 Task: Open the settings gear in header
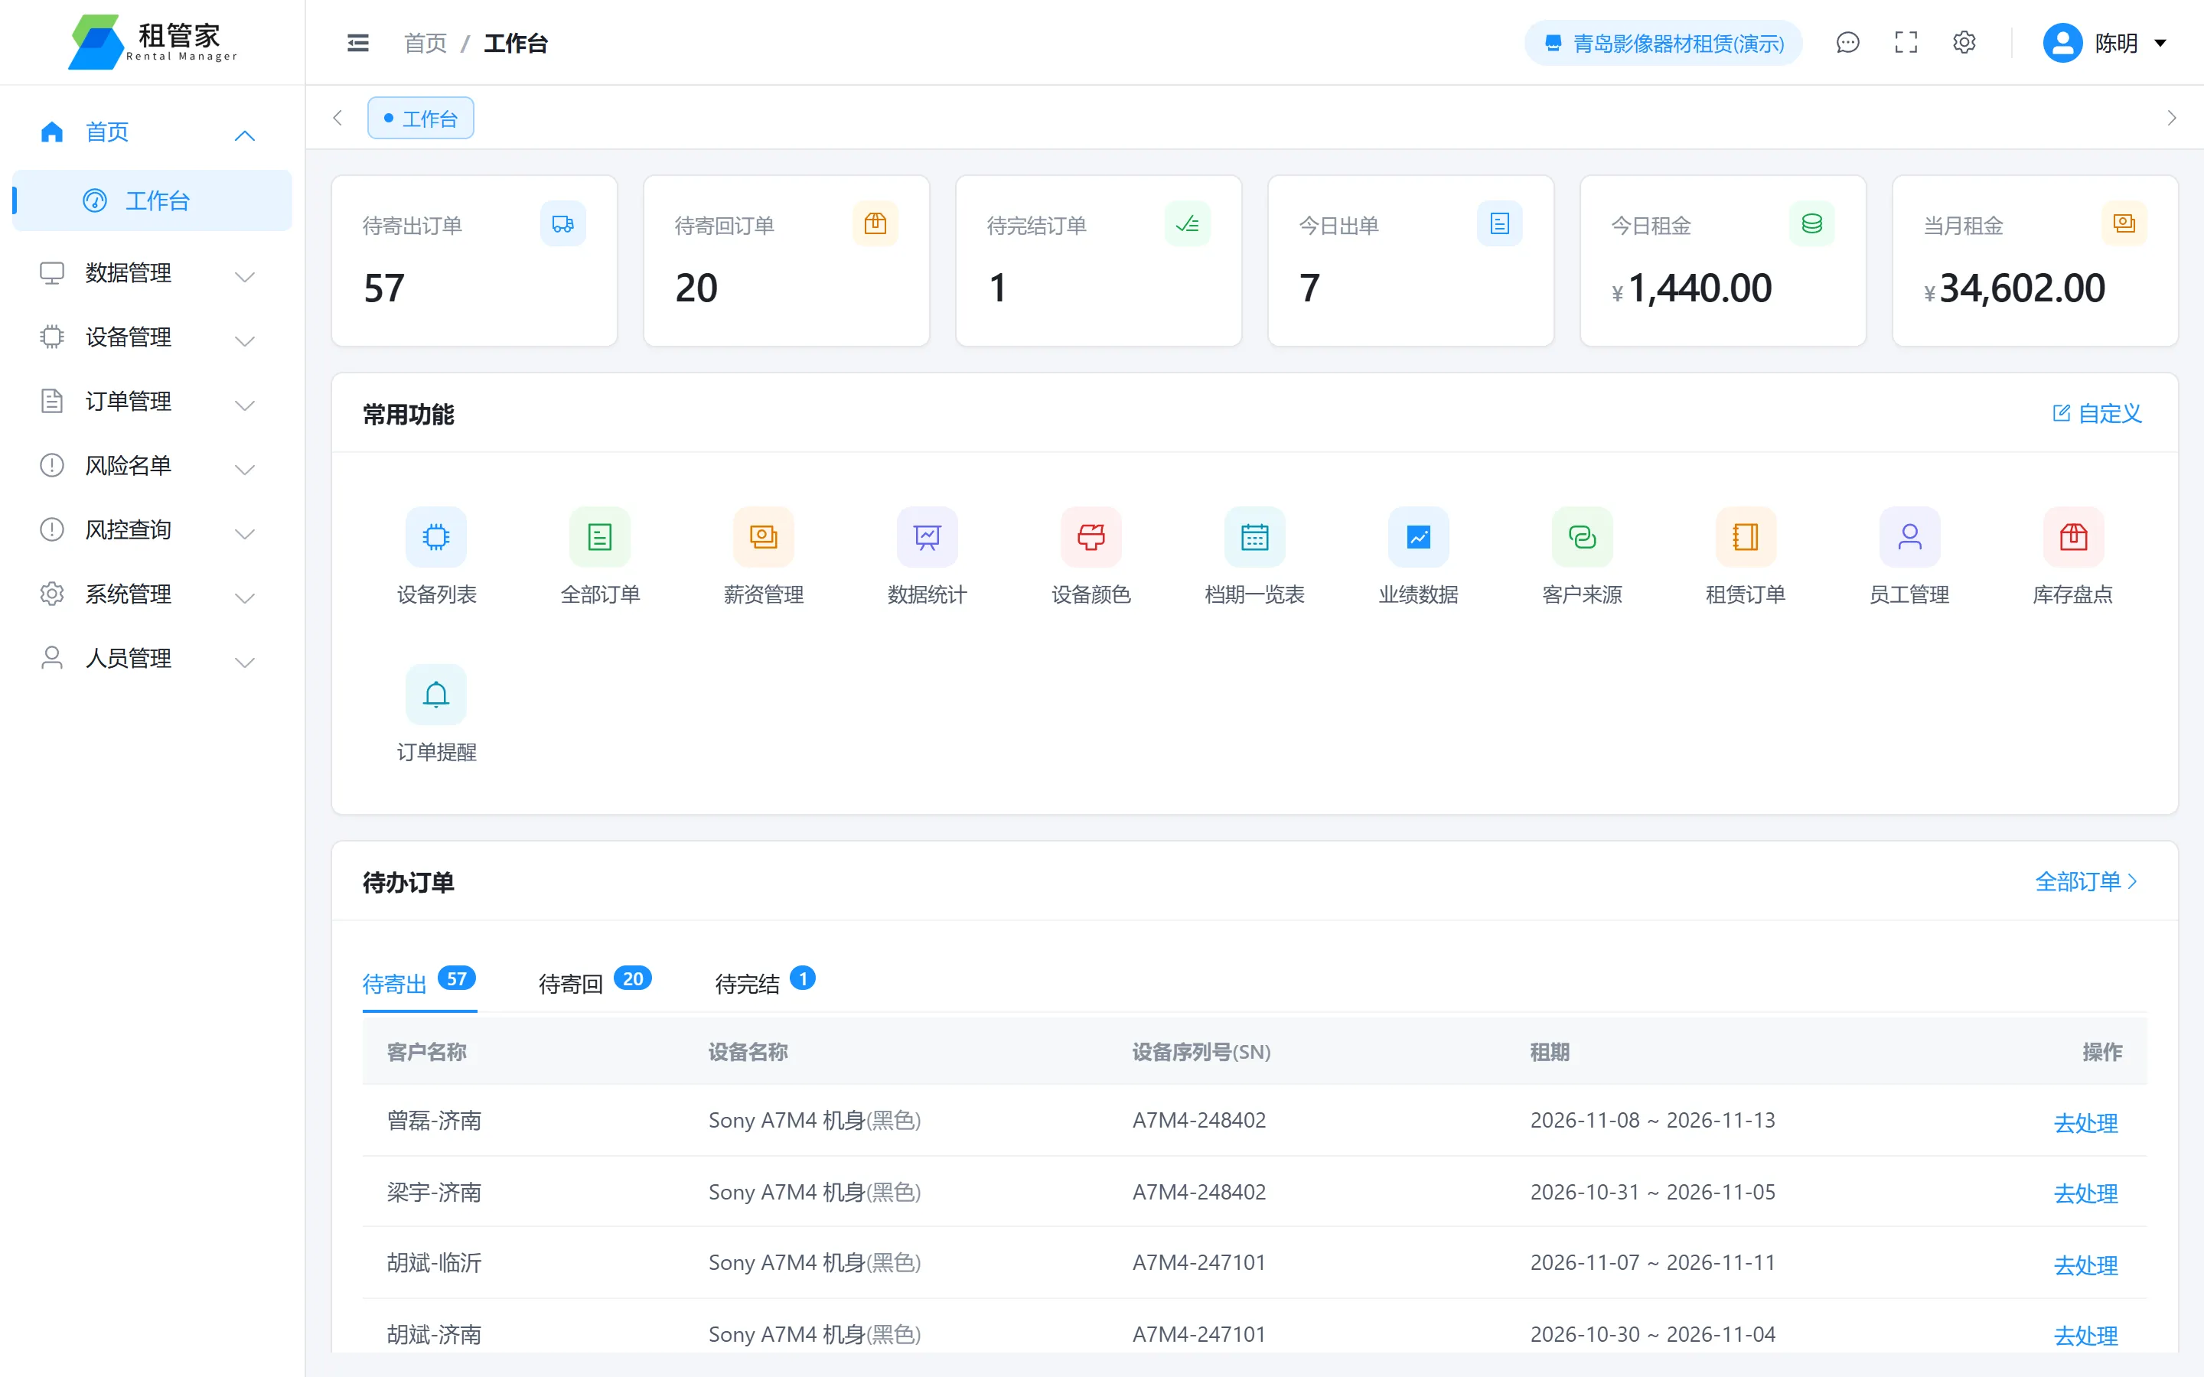1964,43
